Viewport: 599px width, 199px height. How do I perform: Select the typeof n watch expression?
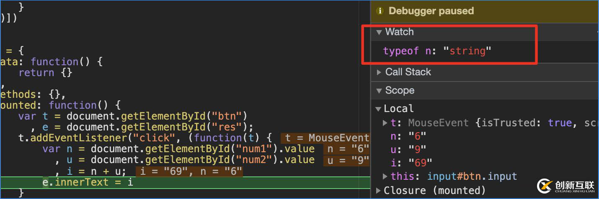(x=436, y=51)
